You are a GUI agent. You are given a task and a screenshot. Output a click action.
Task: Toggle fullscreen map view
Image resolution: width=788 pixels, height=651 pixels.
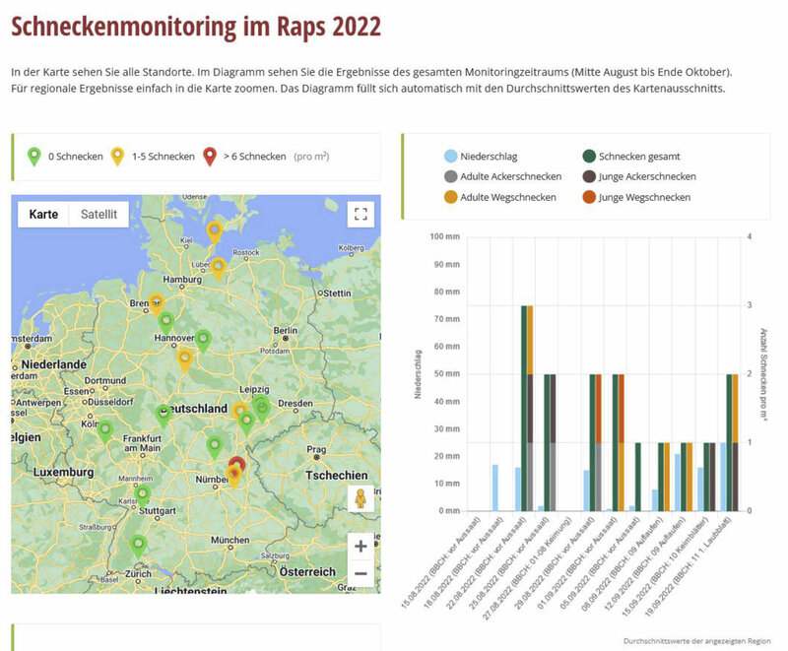(x=361, y=215)
